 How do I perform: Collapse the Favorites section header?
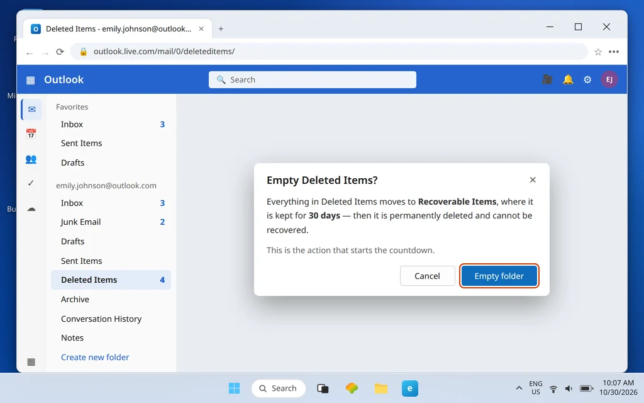coord(72,107)
